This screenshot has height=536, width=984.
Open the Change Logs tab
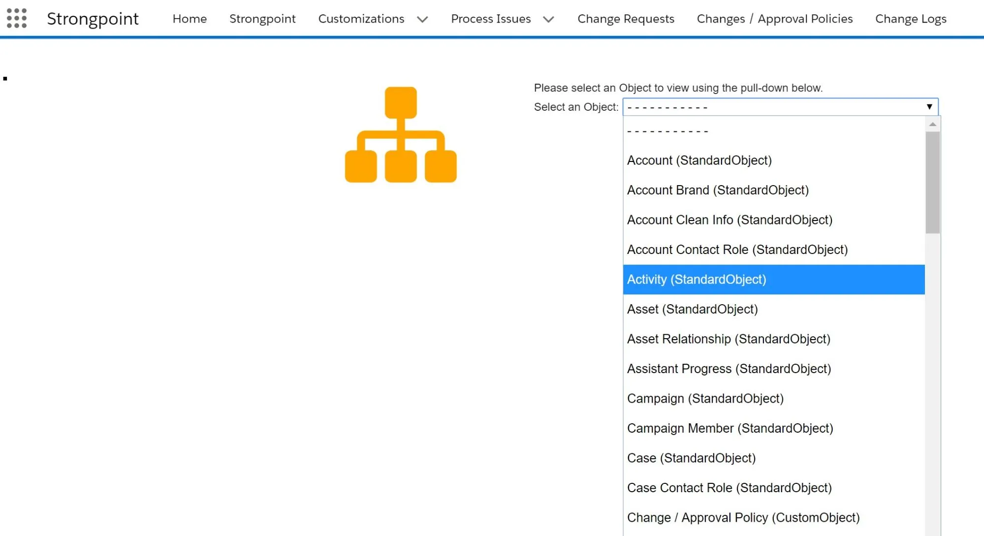pos(911,19)
